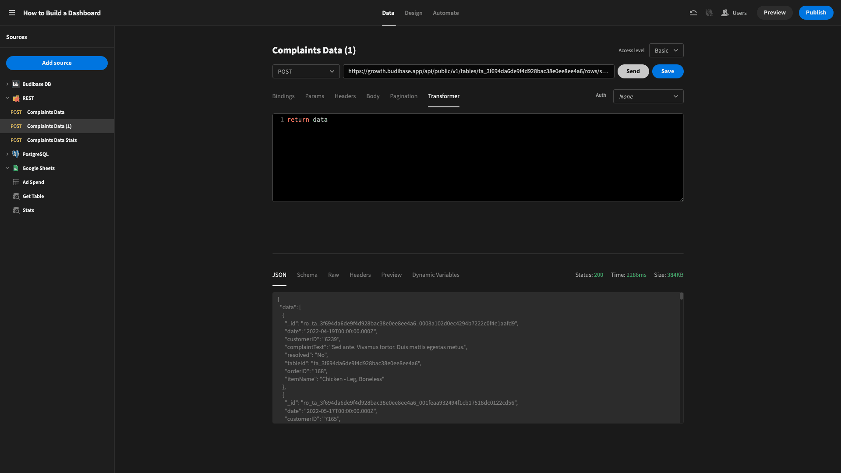Click the Budibase DB icon

(x=16, y=84)
